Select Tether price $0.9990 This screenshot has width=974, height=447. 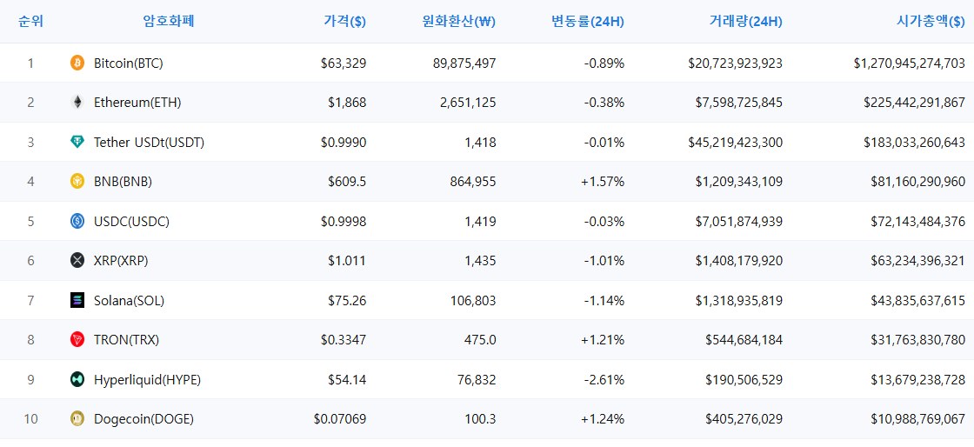(344, 142)
